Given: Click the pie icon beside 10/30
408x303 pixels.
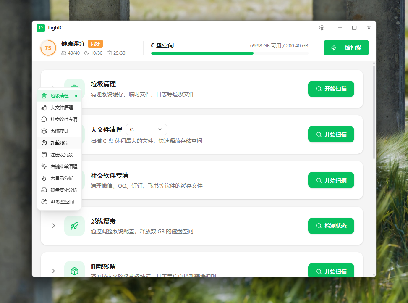Looking at the screenshot, I should (86, 53).
